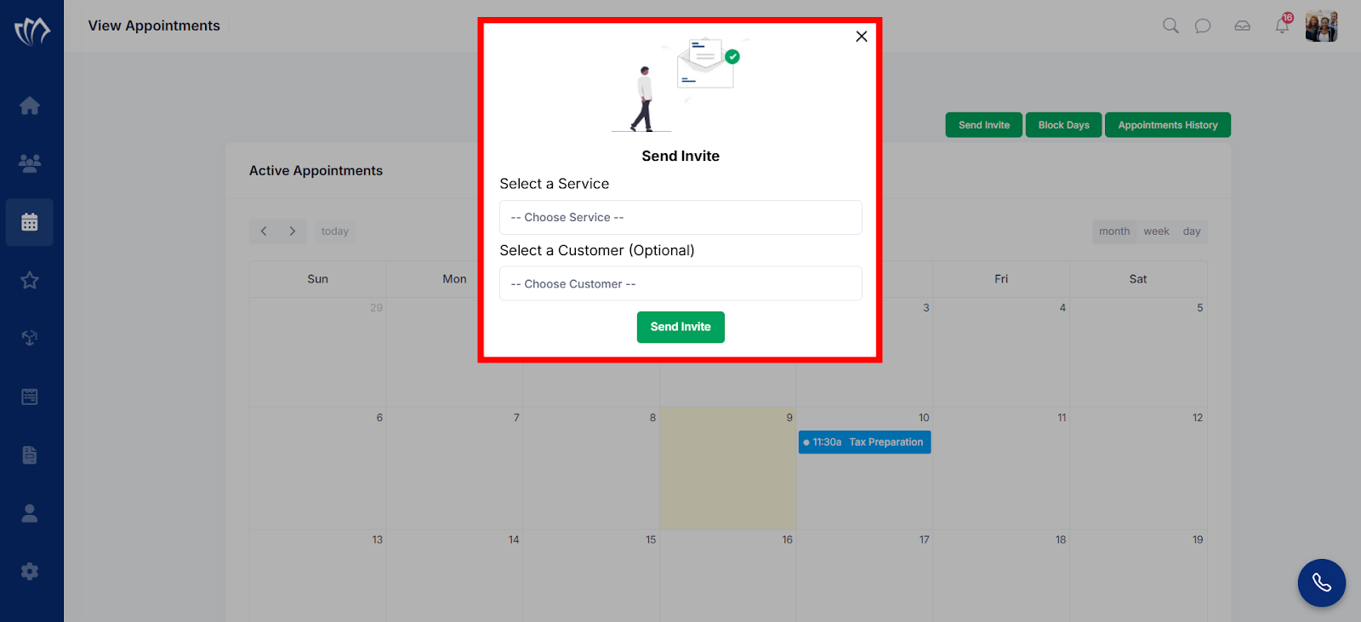Viewport: 1361px width, 622px height.
Task: Open settings gear in sidebar
Action: click(x=30, y=571)
